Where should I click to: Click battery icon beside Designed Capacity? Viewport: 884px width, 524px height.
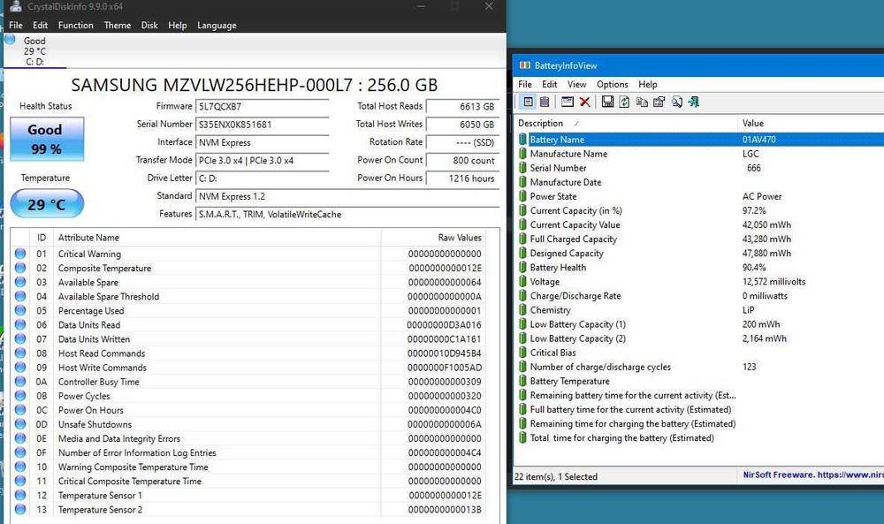click(x=522, y=253)
